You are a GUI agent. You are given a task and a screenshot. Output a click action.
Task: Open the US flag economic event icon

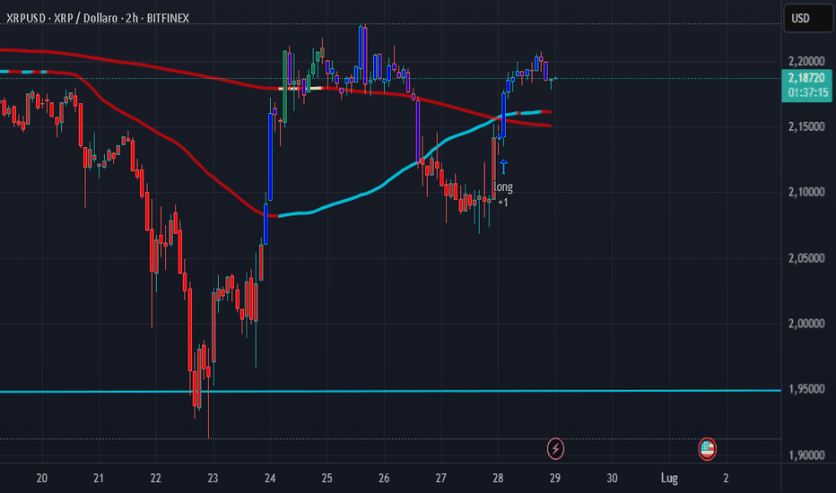[707, 449]
